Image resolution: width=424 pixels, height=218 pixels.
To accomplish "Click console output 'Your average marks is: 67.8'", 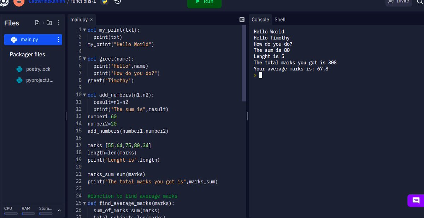I will coord(291,69).
